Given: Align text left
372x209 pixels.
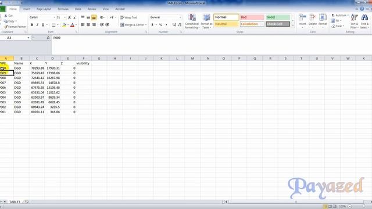Looking at the screenshot, I should tap(83, 24).
